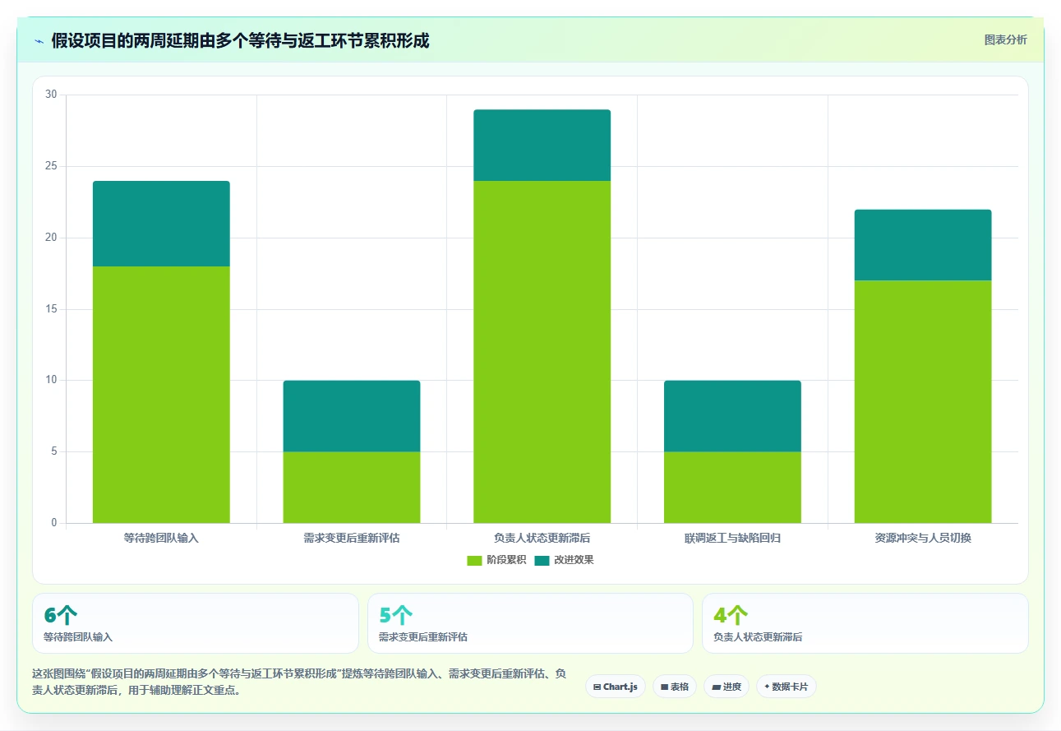The height and width of the screenshot is (731, 1061).
Task: Click x-axis label 负责人状态更新滞后
Action: pos(542,539)
